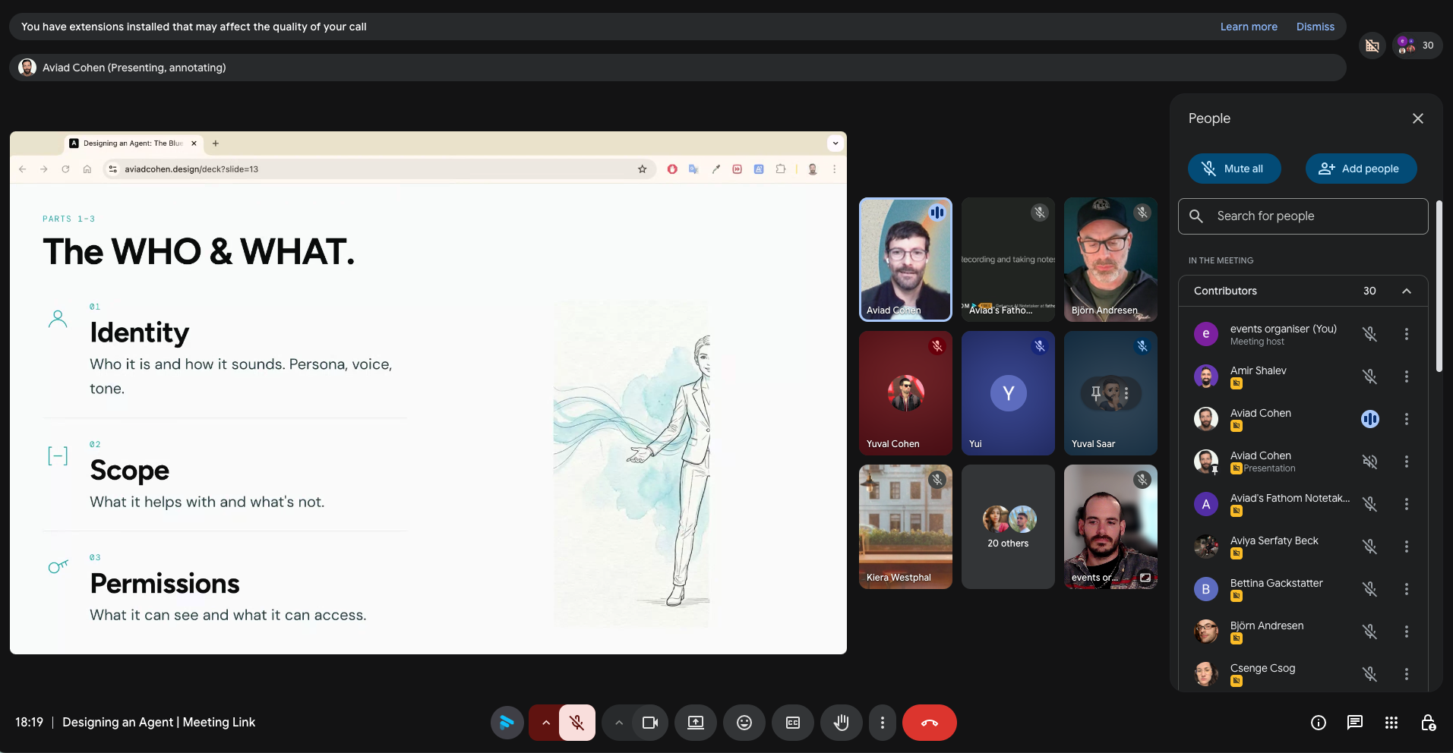
Task: Click the Identity heading on the slide
Action: [x=140, y=332]
